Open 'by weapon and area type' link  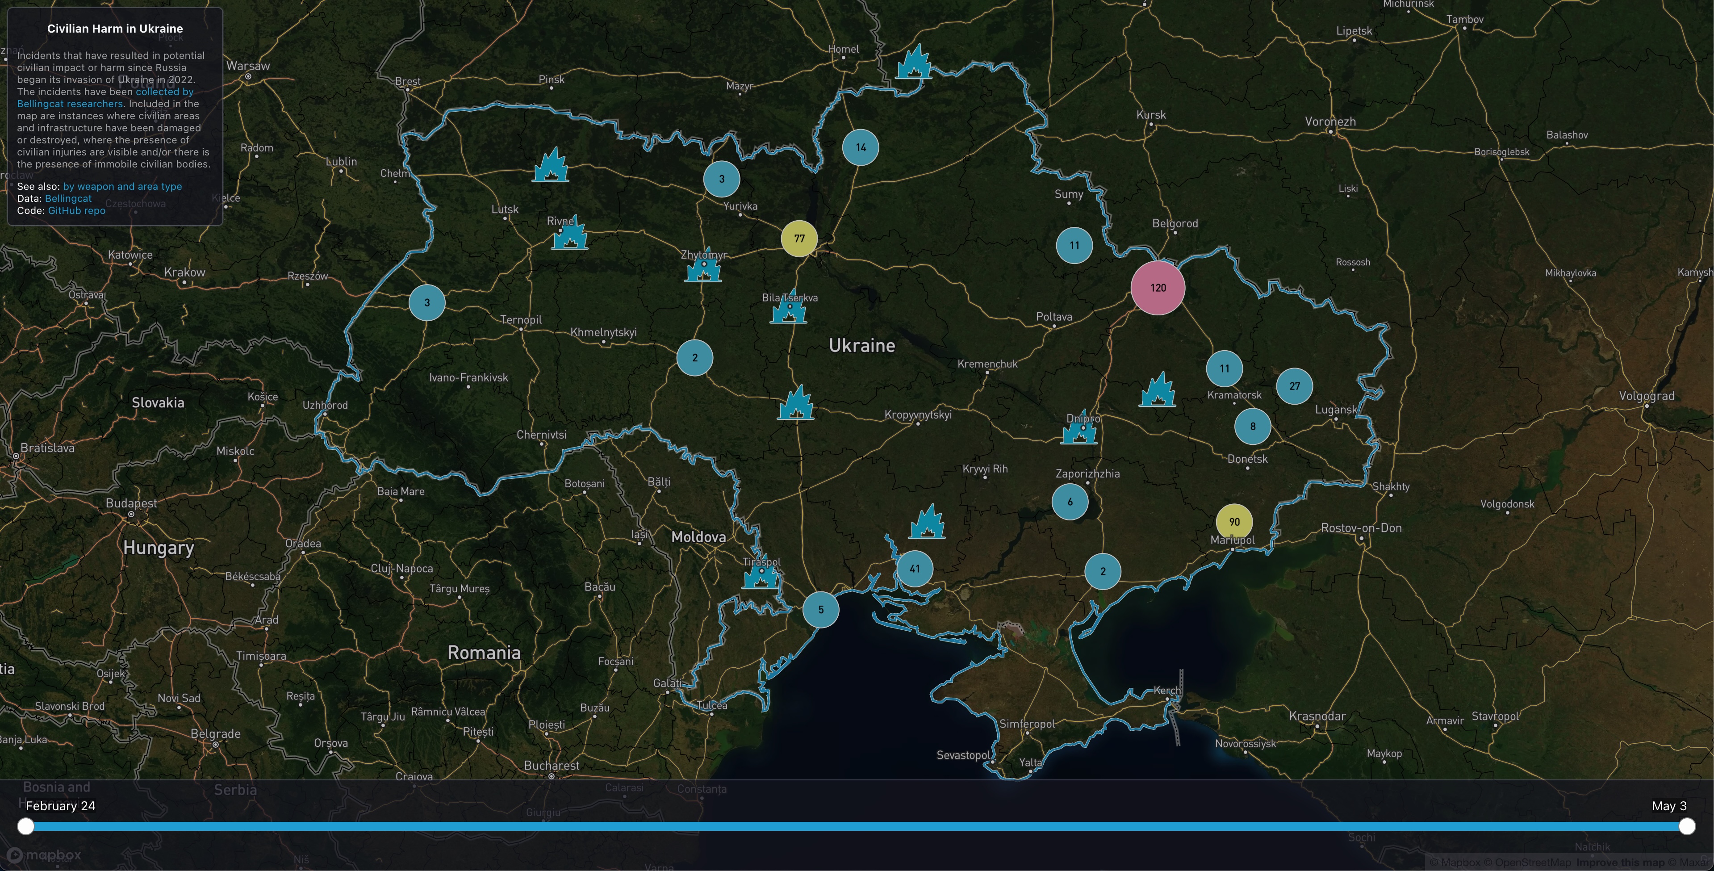pyautogui.click(x=122, y=186)
